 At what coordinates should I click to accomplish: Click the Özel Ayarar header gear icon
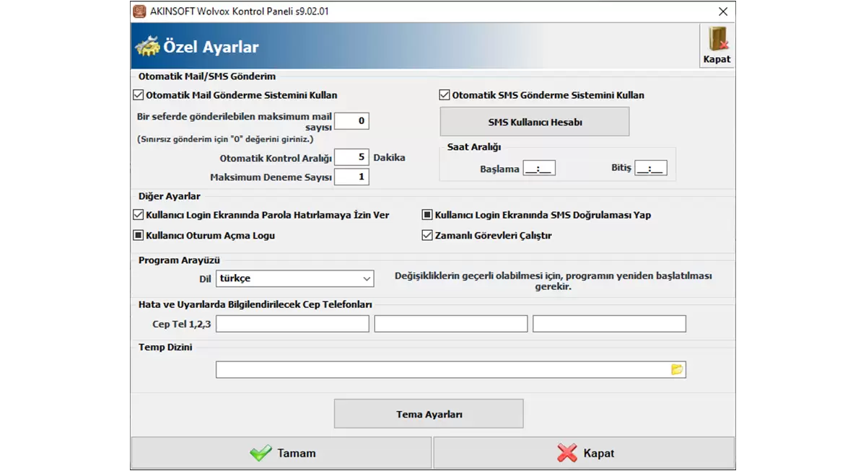click(148, 48)
